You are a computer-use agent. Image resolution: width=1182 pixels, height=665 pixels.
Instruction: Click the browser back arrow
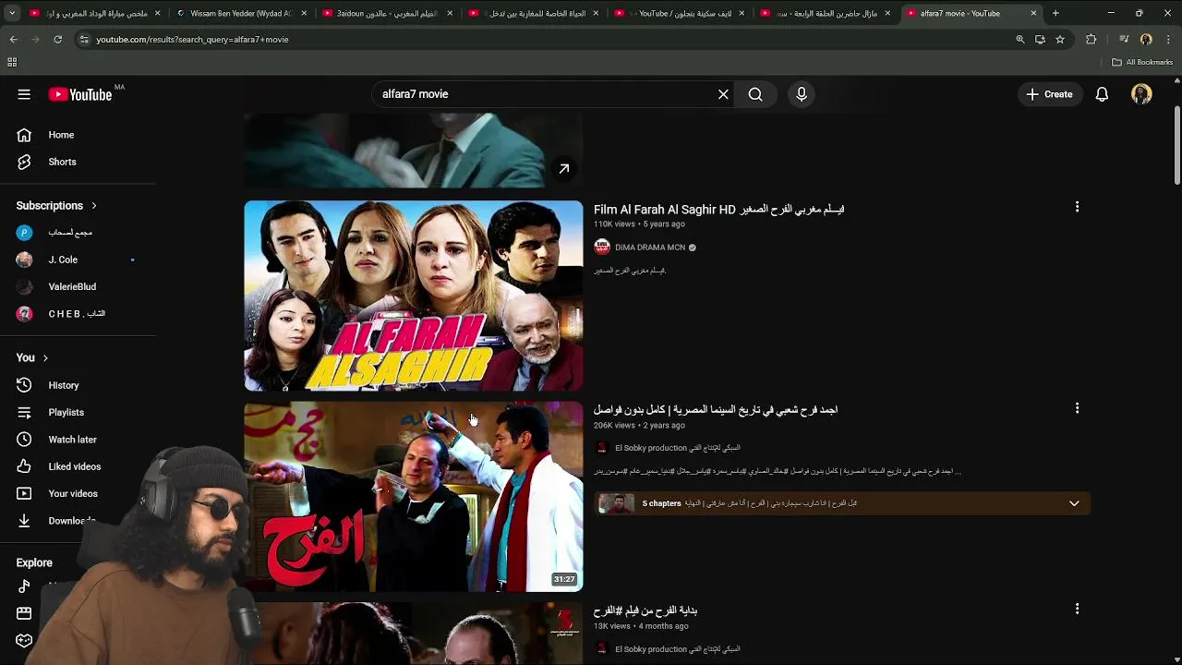click(x=13, y=40)
